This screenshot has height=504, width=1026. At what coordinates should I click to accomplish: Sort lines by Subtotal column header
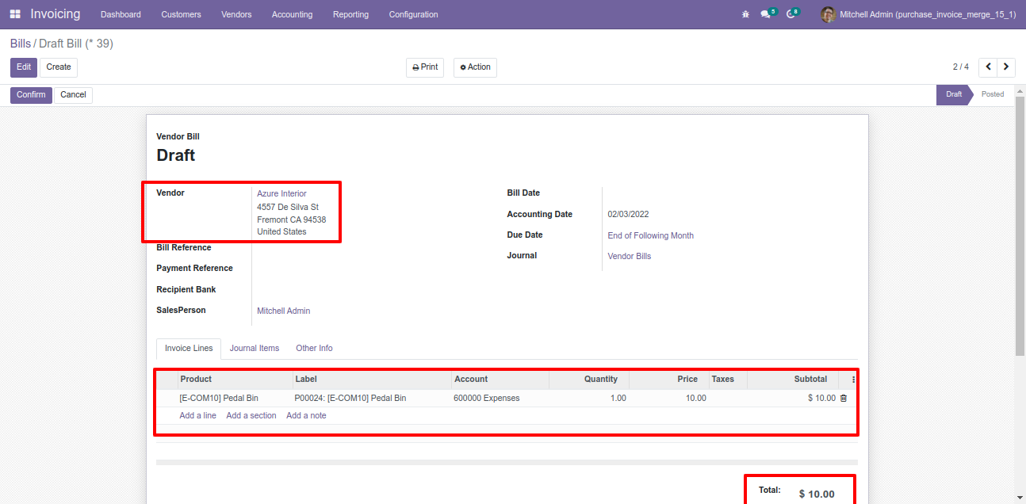click(x=792, y=380)
